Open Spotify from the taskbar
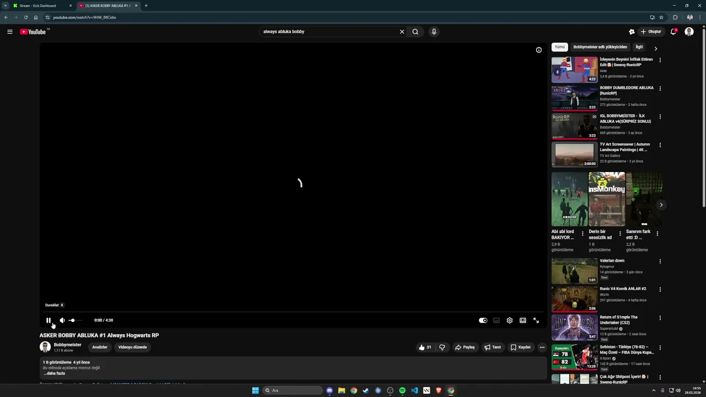Screen dimensions: 706x397 pyautogui.click(x=402, y=390)
